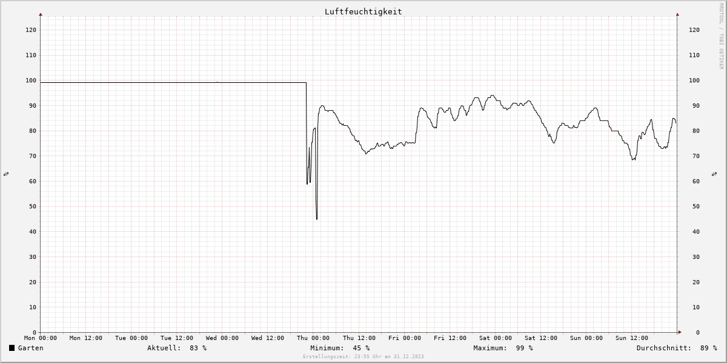Screen dimensions: 727x363
Task: Click the Garten legend label
Action: (31, 348)
